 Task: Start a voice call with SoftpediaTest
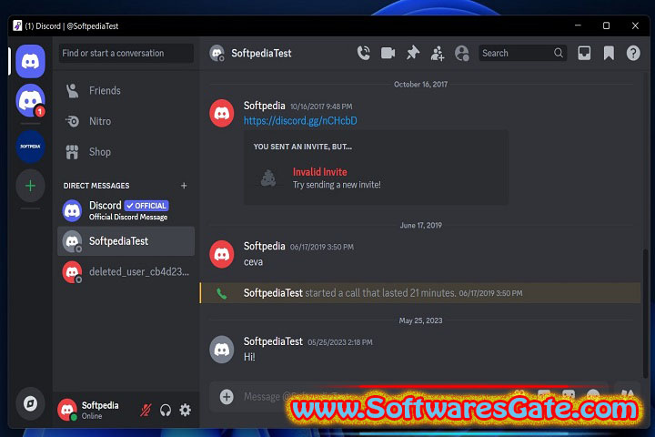click(363, 53)
